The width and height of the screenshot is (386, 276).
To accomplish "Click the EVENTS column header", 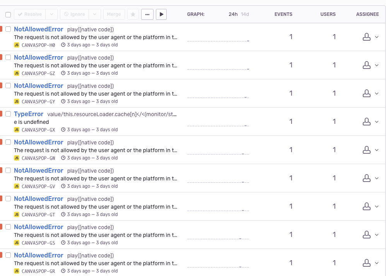I will [284, 14].
